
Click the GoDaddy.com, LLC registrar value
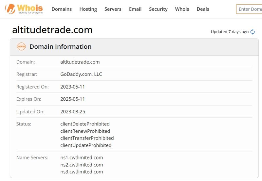click(x=81, y=74)
